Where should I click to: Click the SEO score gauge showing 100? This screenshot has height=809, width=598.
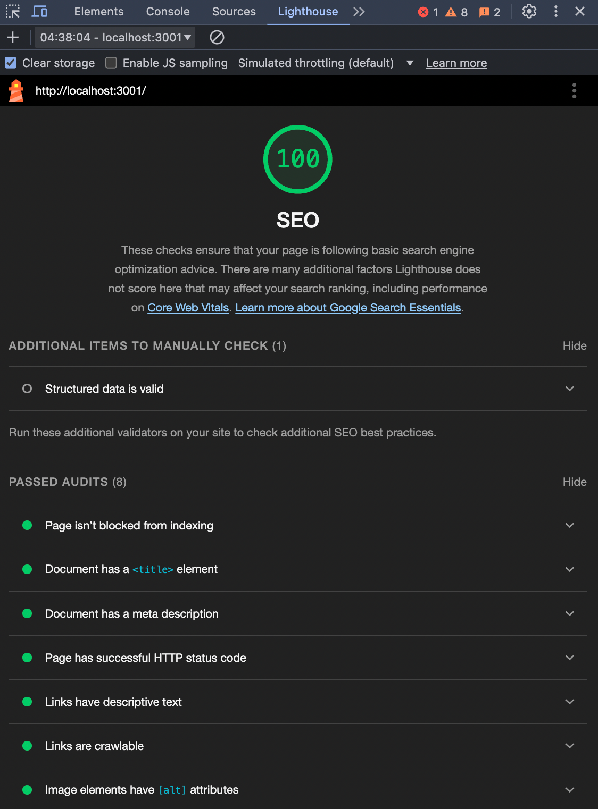click(x=298, y=159)
